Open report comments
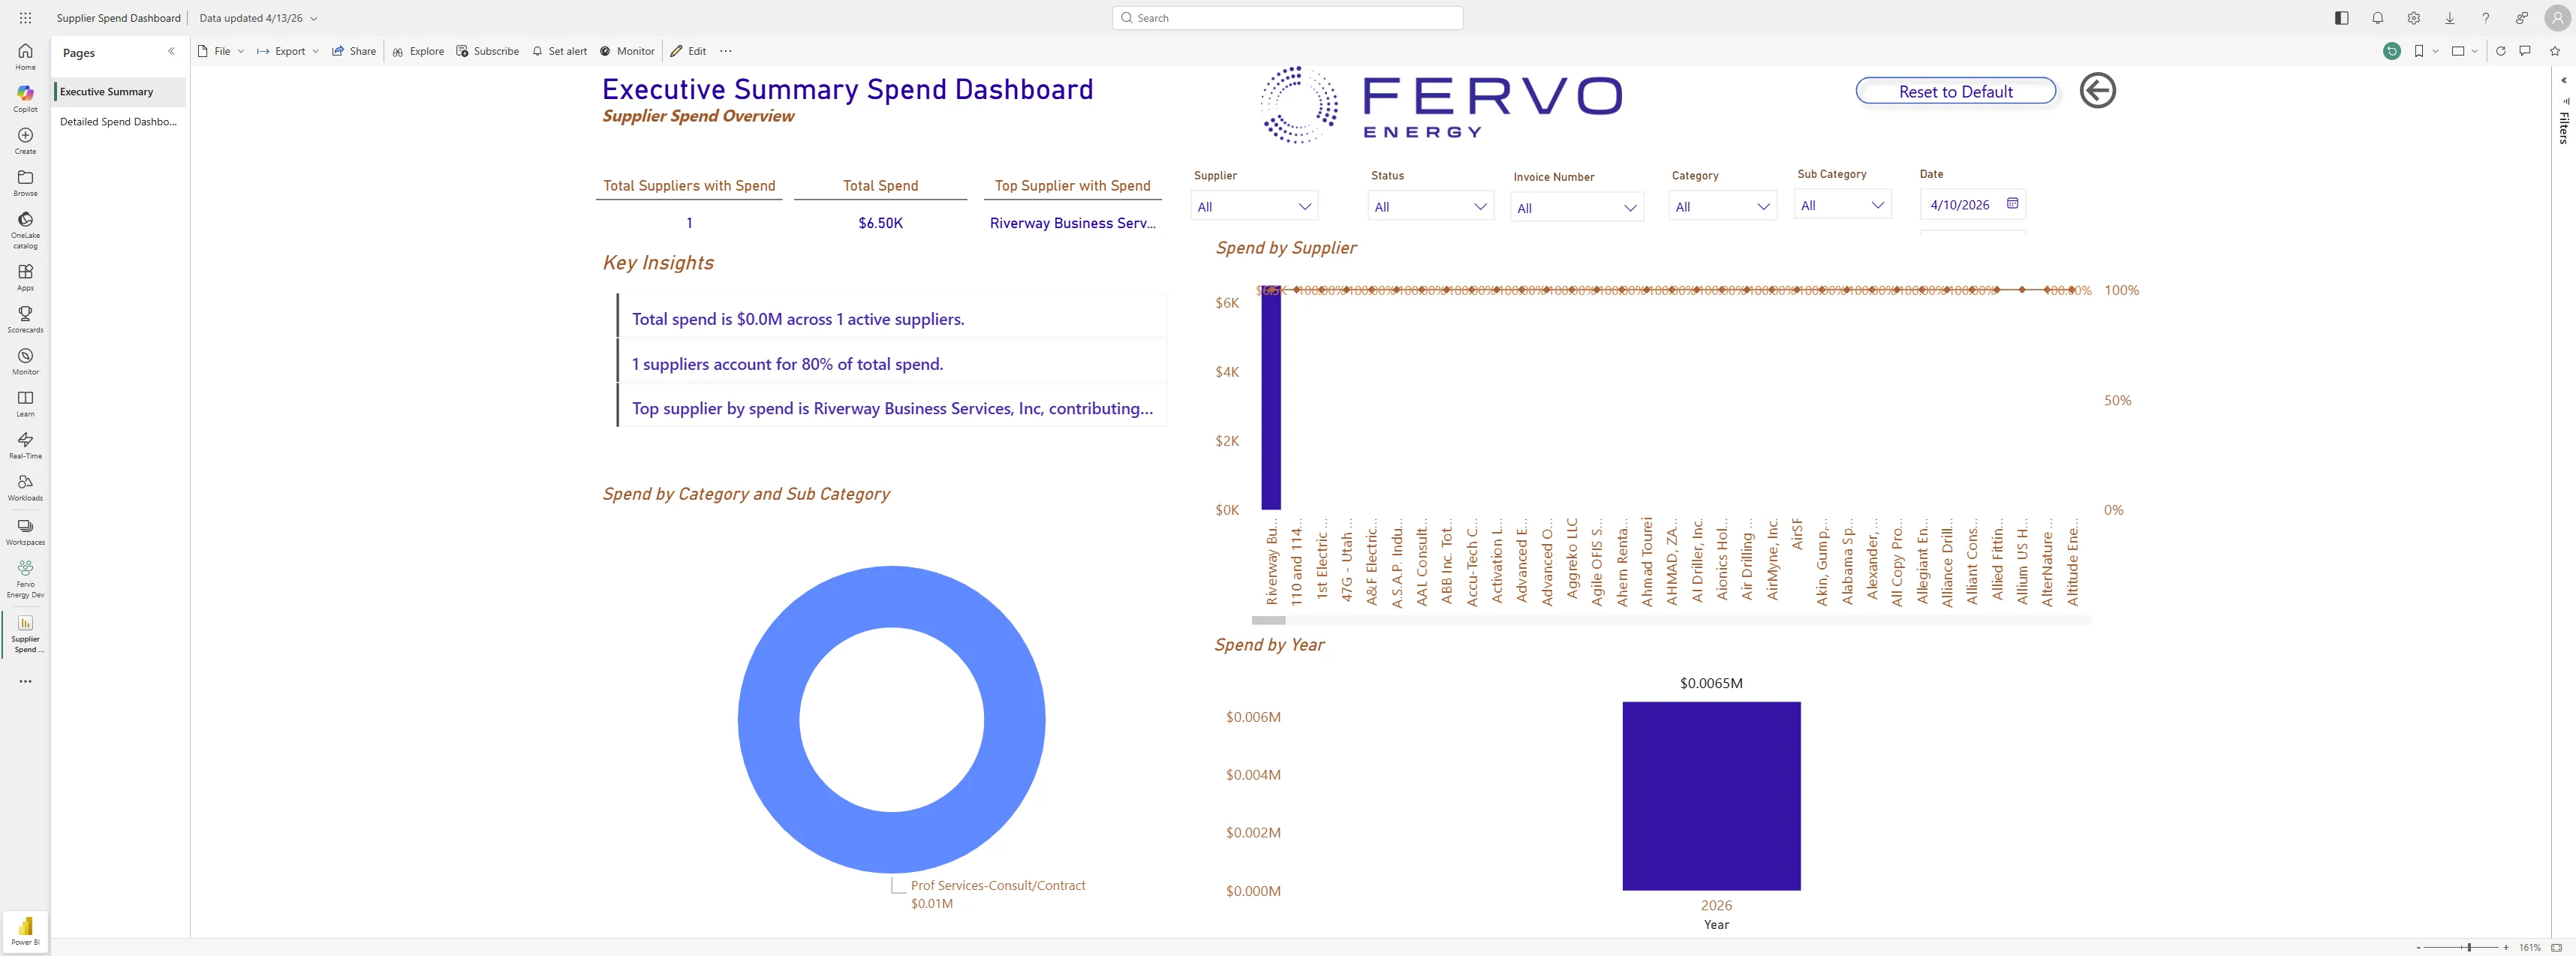The image size is (2576, 956). tap(2524, 51)
